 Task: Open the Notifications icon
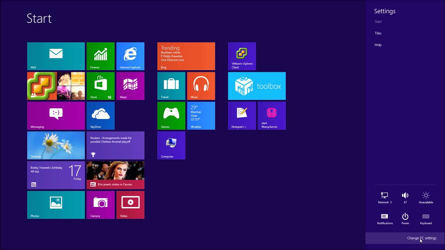(385, 219)
